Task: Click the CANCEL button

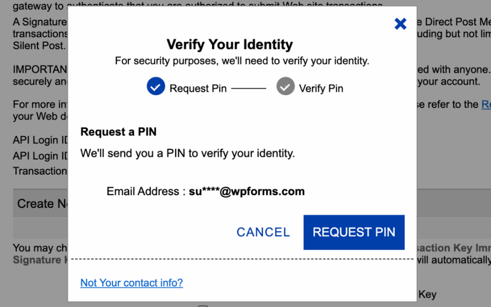Action: click(x=263, y=232)
